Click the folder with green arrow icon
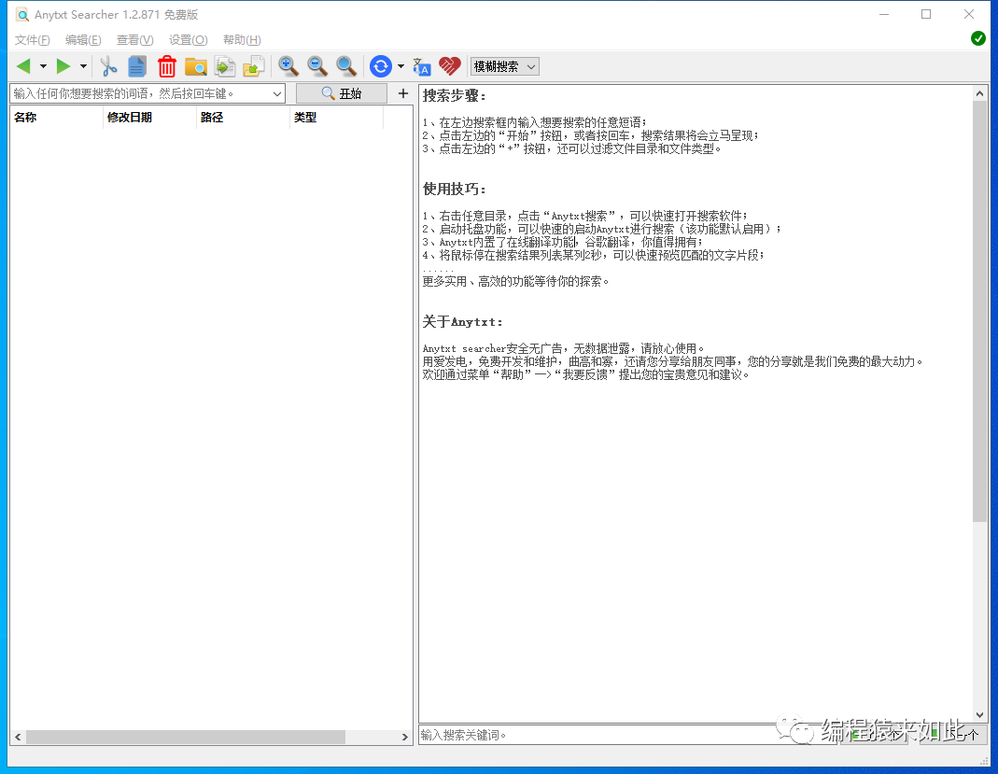Screen dimensions: 998x774 [x=254, y=66]
